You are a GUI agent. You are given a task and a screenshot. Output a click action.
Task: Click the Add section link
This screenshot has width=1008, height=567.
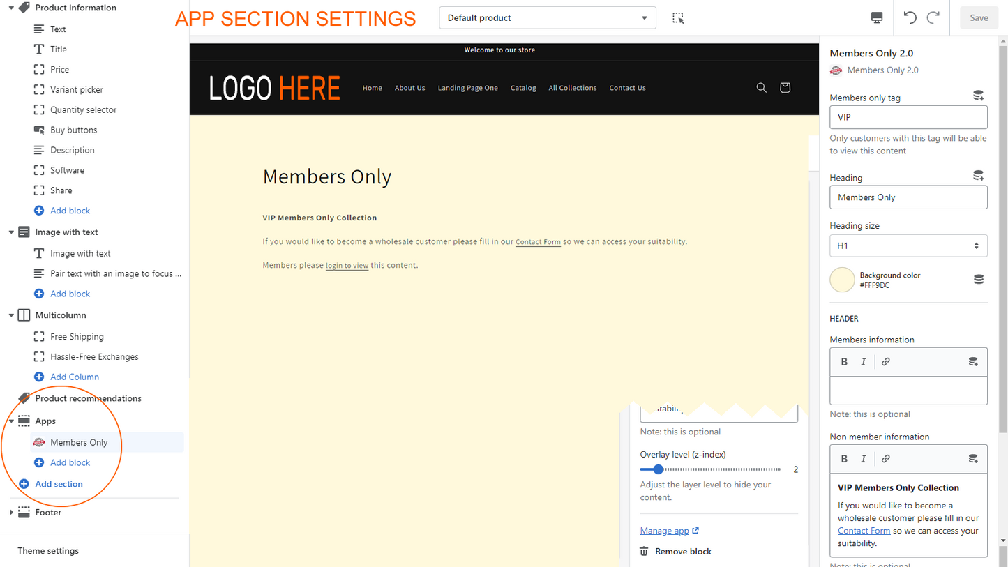pos(59,484)
